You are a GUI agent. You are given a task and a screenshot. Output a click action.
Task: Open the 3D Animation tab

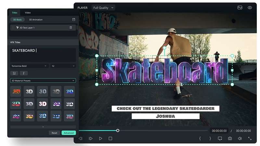[36, 19]
